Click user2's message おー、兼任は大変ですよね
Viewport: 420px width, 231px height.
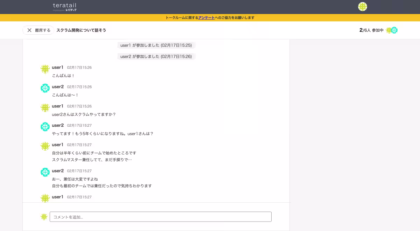(76, 179)
